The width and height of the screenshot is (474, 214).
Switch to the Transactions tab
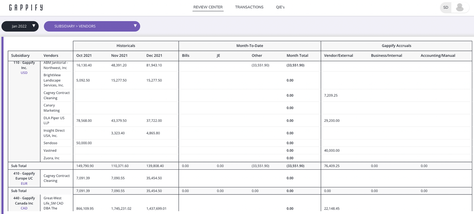[x=249, y=7]
